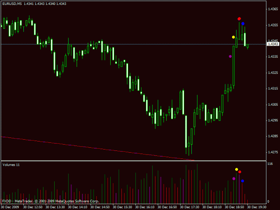Select the blue dot in the Volumes pane
The height and width of the screenshot is (210, 280).
(x=242, y=181)
